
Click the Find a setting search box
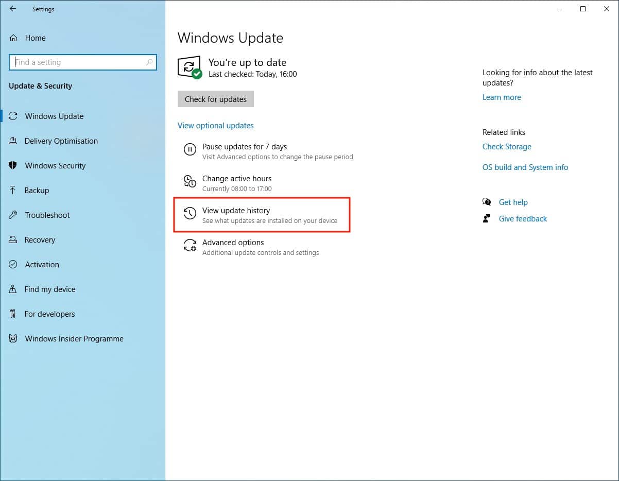tap(82, 62)
